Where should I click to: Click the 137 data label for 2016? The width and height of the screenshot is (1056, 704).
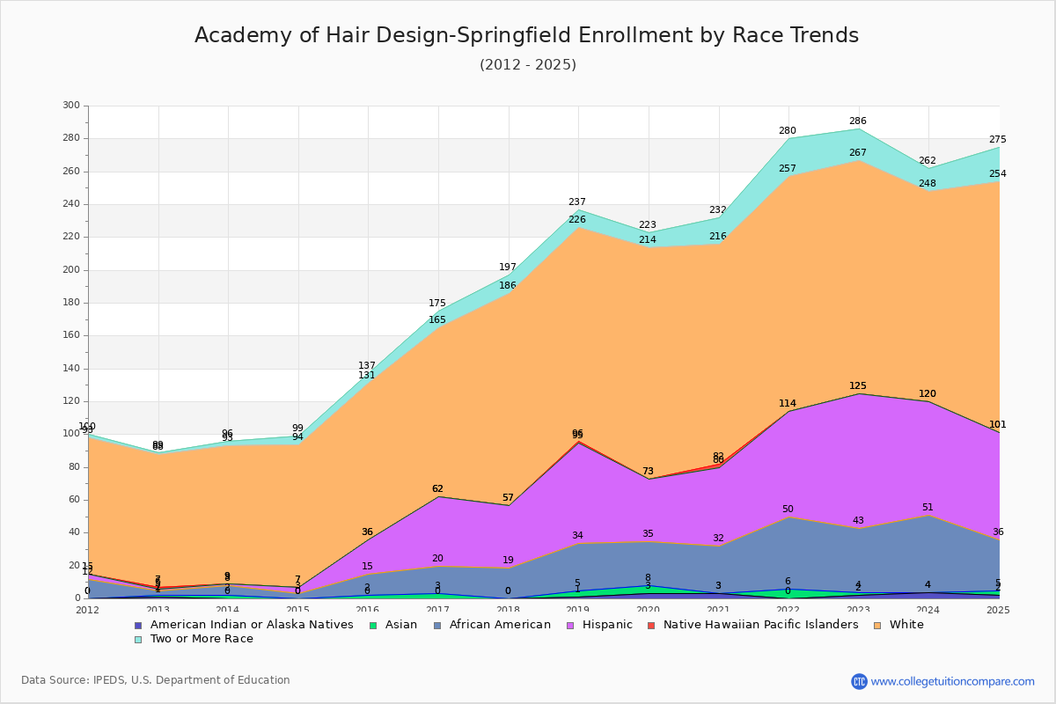coord(367,366)
